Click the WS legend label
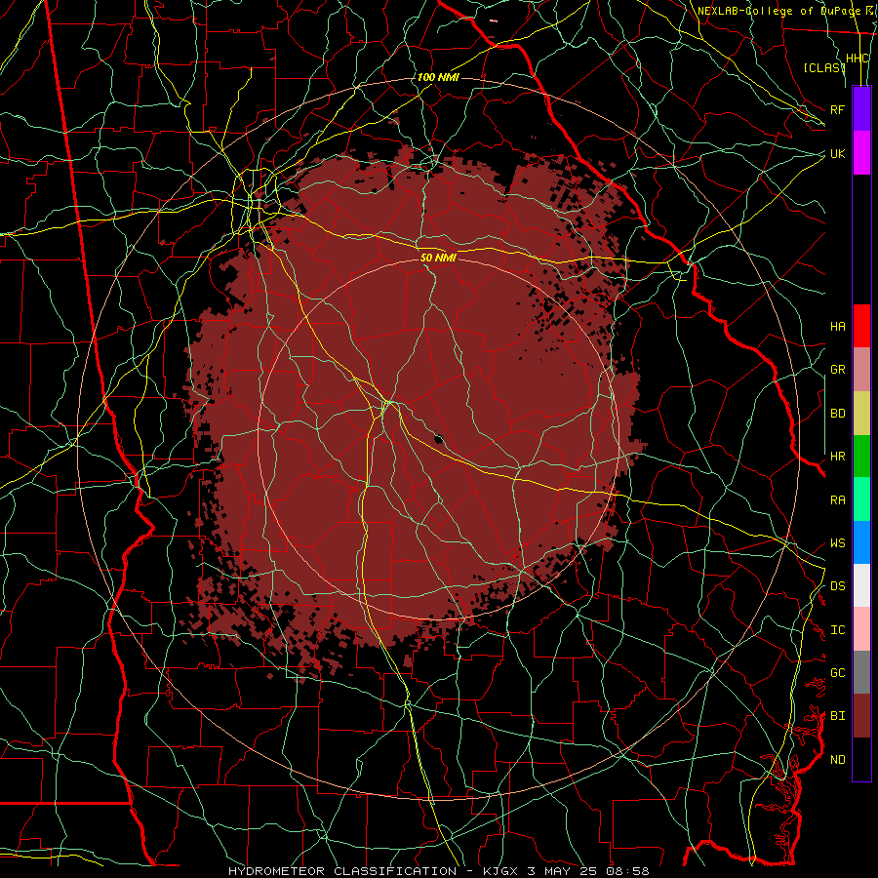Screen dimensions: 878x878 (837, 543)
